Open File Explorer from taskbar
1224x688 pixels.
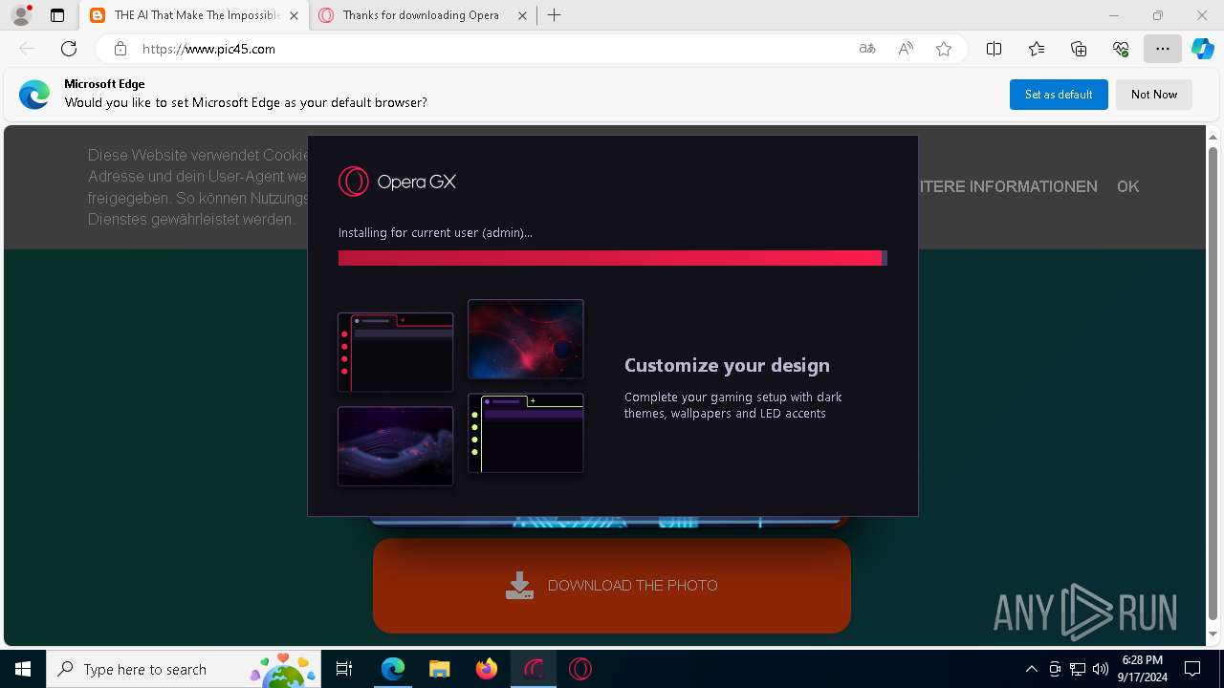[439, 669]
